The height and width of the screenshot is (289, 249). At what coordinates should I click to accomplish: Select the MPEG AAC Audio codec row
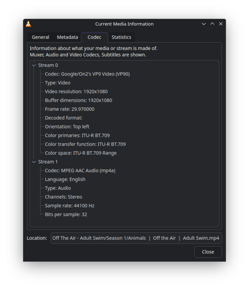click(80, 171)
